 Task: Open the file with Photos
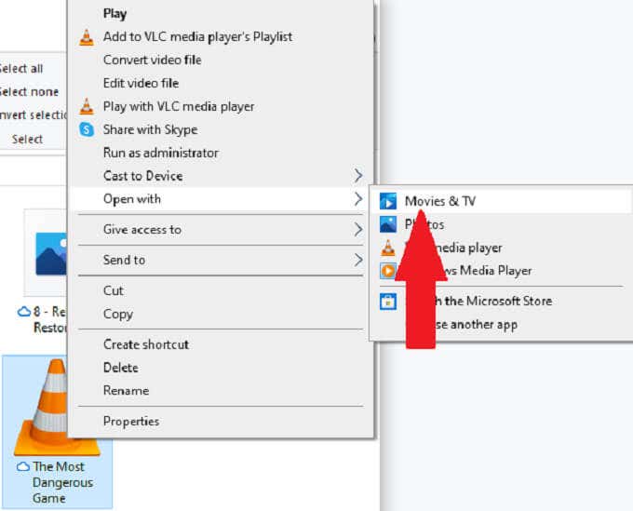[x=501, y=224]
